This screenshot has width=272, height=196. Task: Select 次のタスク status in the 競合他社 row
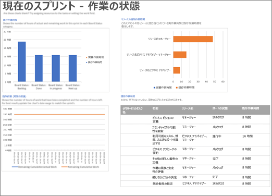(x=218, y=183)
